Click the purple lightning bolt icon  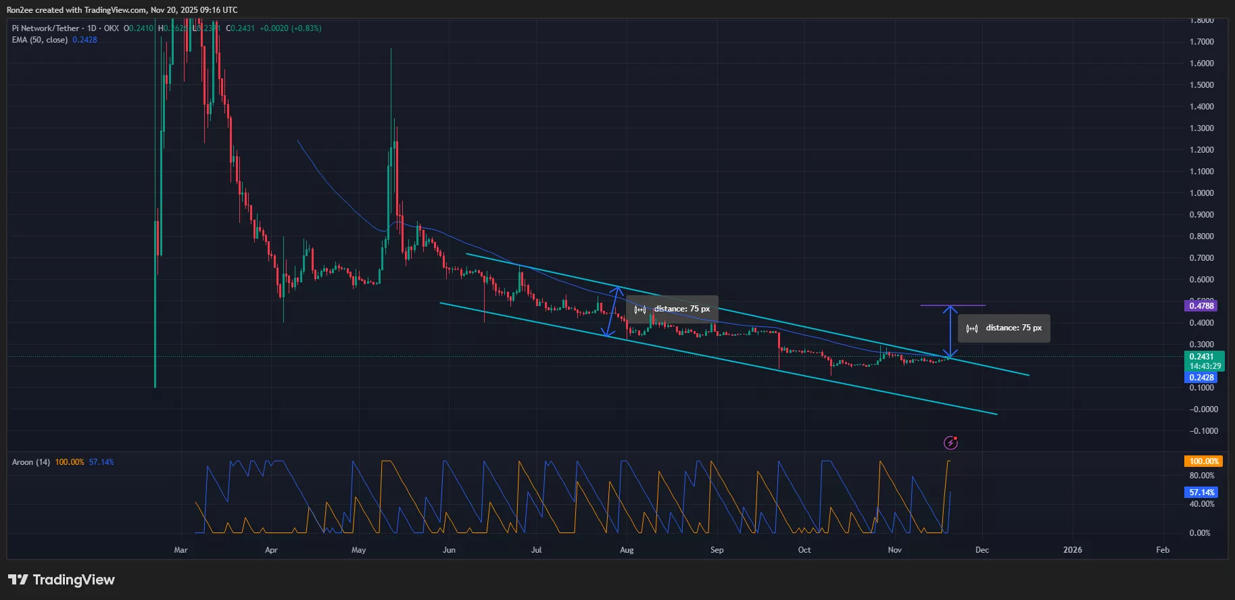tap(950, 443)
